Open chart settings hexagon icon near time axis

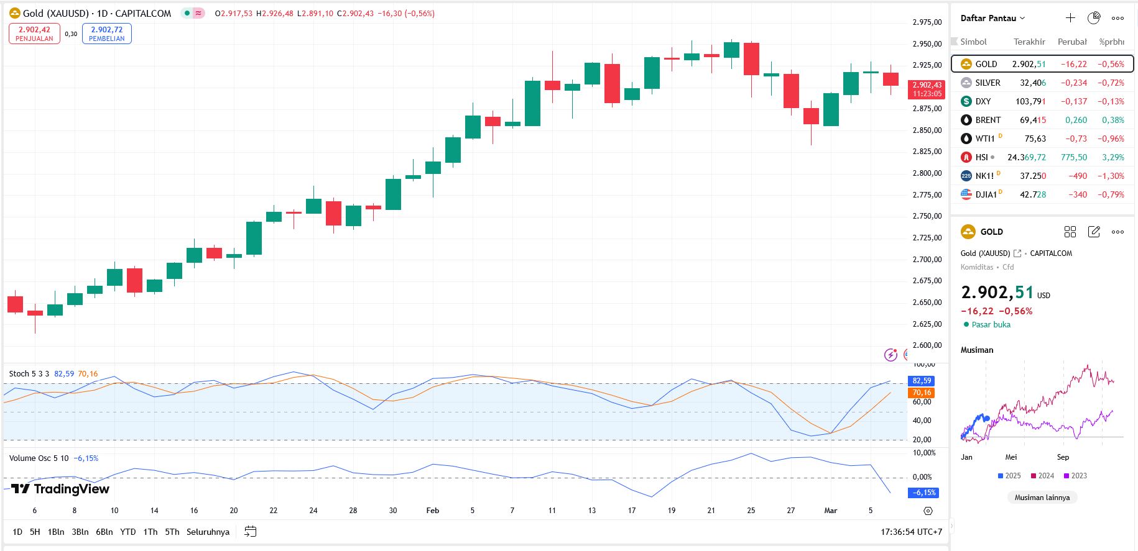click(x=928, y=511)
